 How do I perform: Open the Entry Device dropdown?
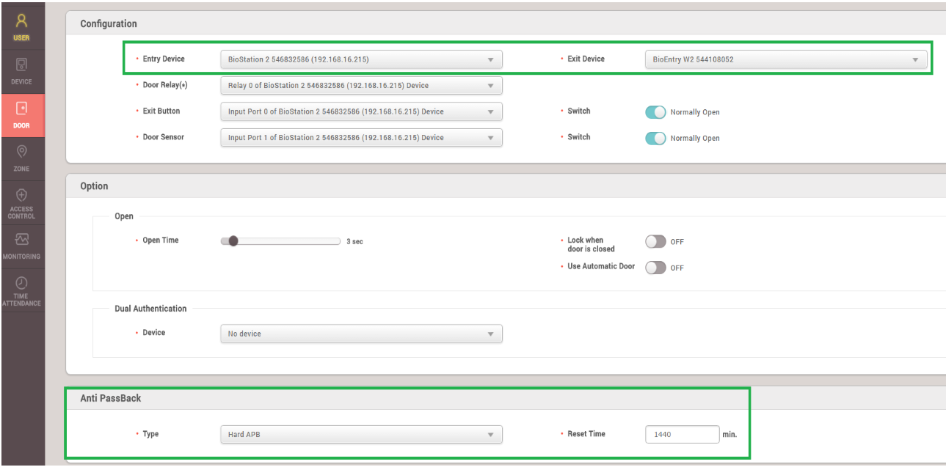click(361, 59)
